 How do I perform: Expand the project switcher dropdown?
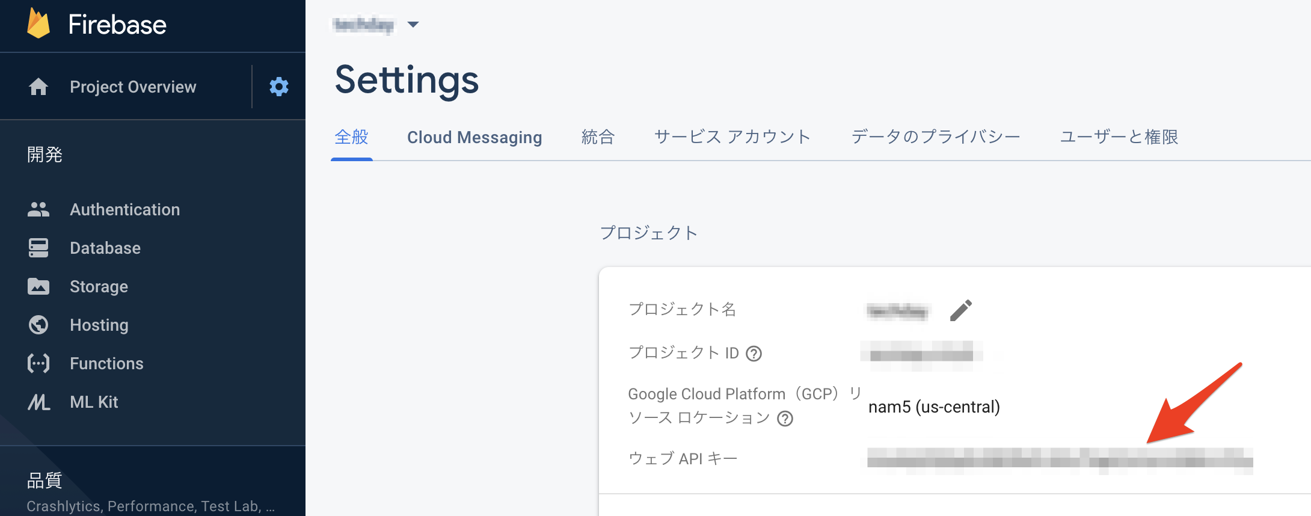click(413, 25)
